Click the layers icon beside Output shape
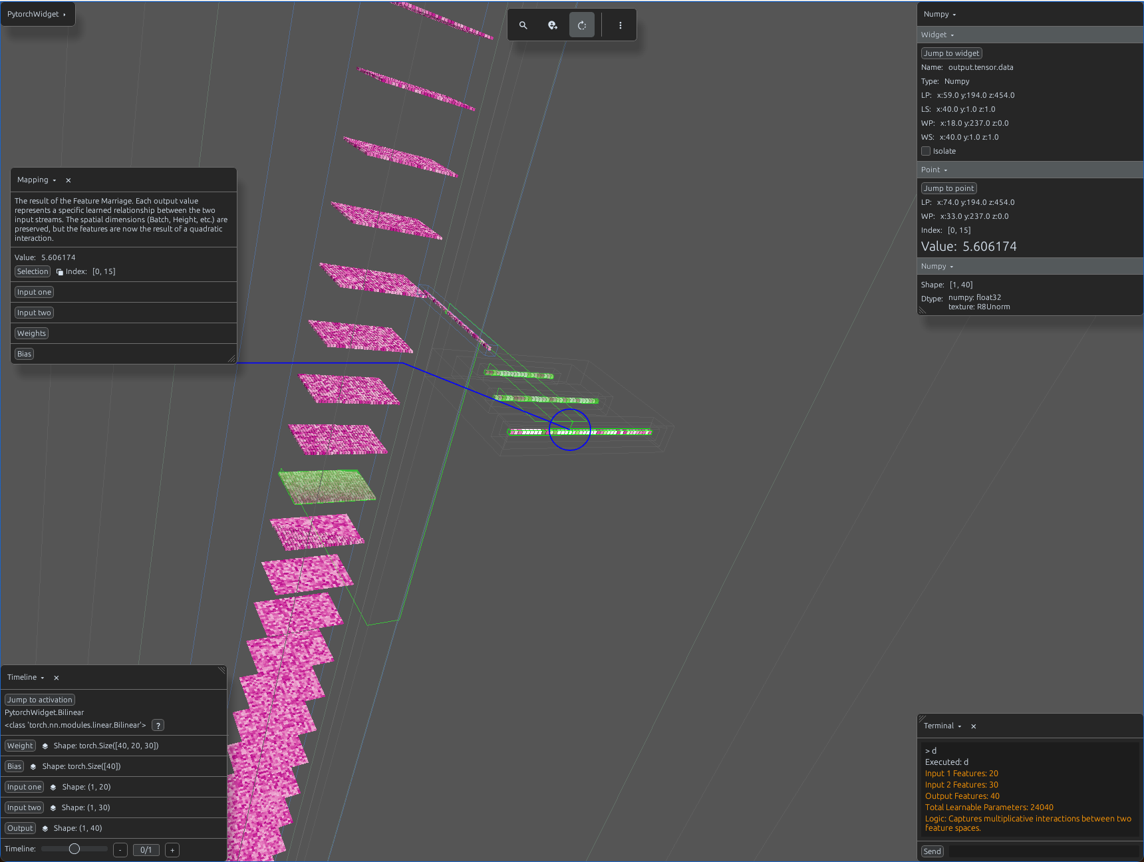1144x862 pixels. pyautogui.click(x=45, y=829)
